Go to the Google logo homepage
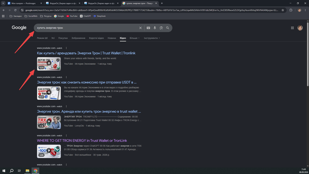The image size is (309, 174). 19,28
